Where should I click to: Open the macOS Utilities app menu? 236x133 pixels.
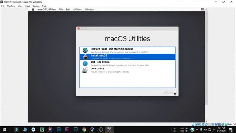click(46, 10)
